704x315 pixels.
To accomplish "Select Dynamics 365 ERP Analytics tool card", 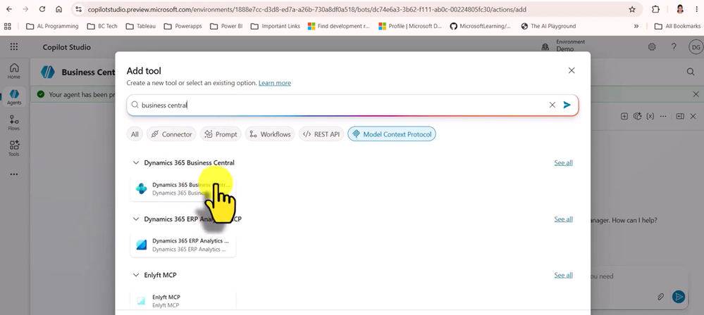I will [183, 245].
